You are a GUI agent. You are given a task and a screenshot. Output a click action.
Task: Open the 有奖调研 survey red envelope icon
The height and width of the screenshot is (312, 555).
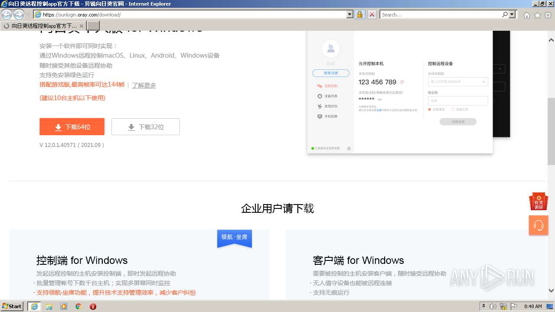pyautogui.click(x=539, y=201)
